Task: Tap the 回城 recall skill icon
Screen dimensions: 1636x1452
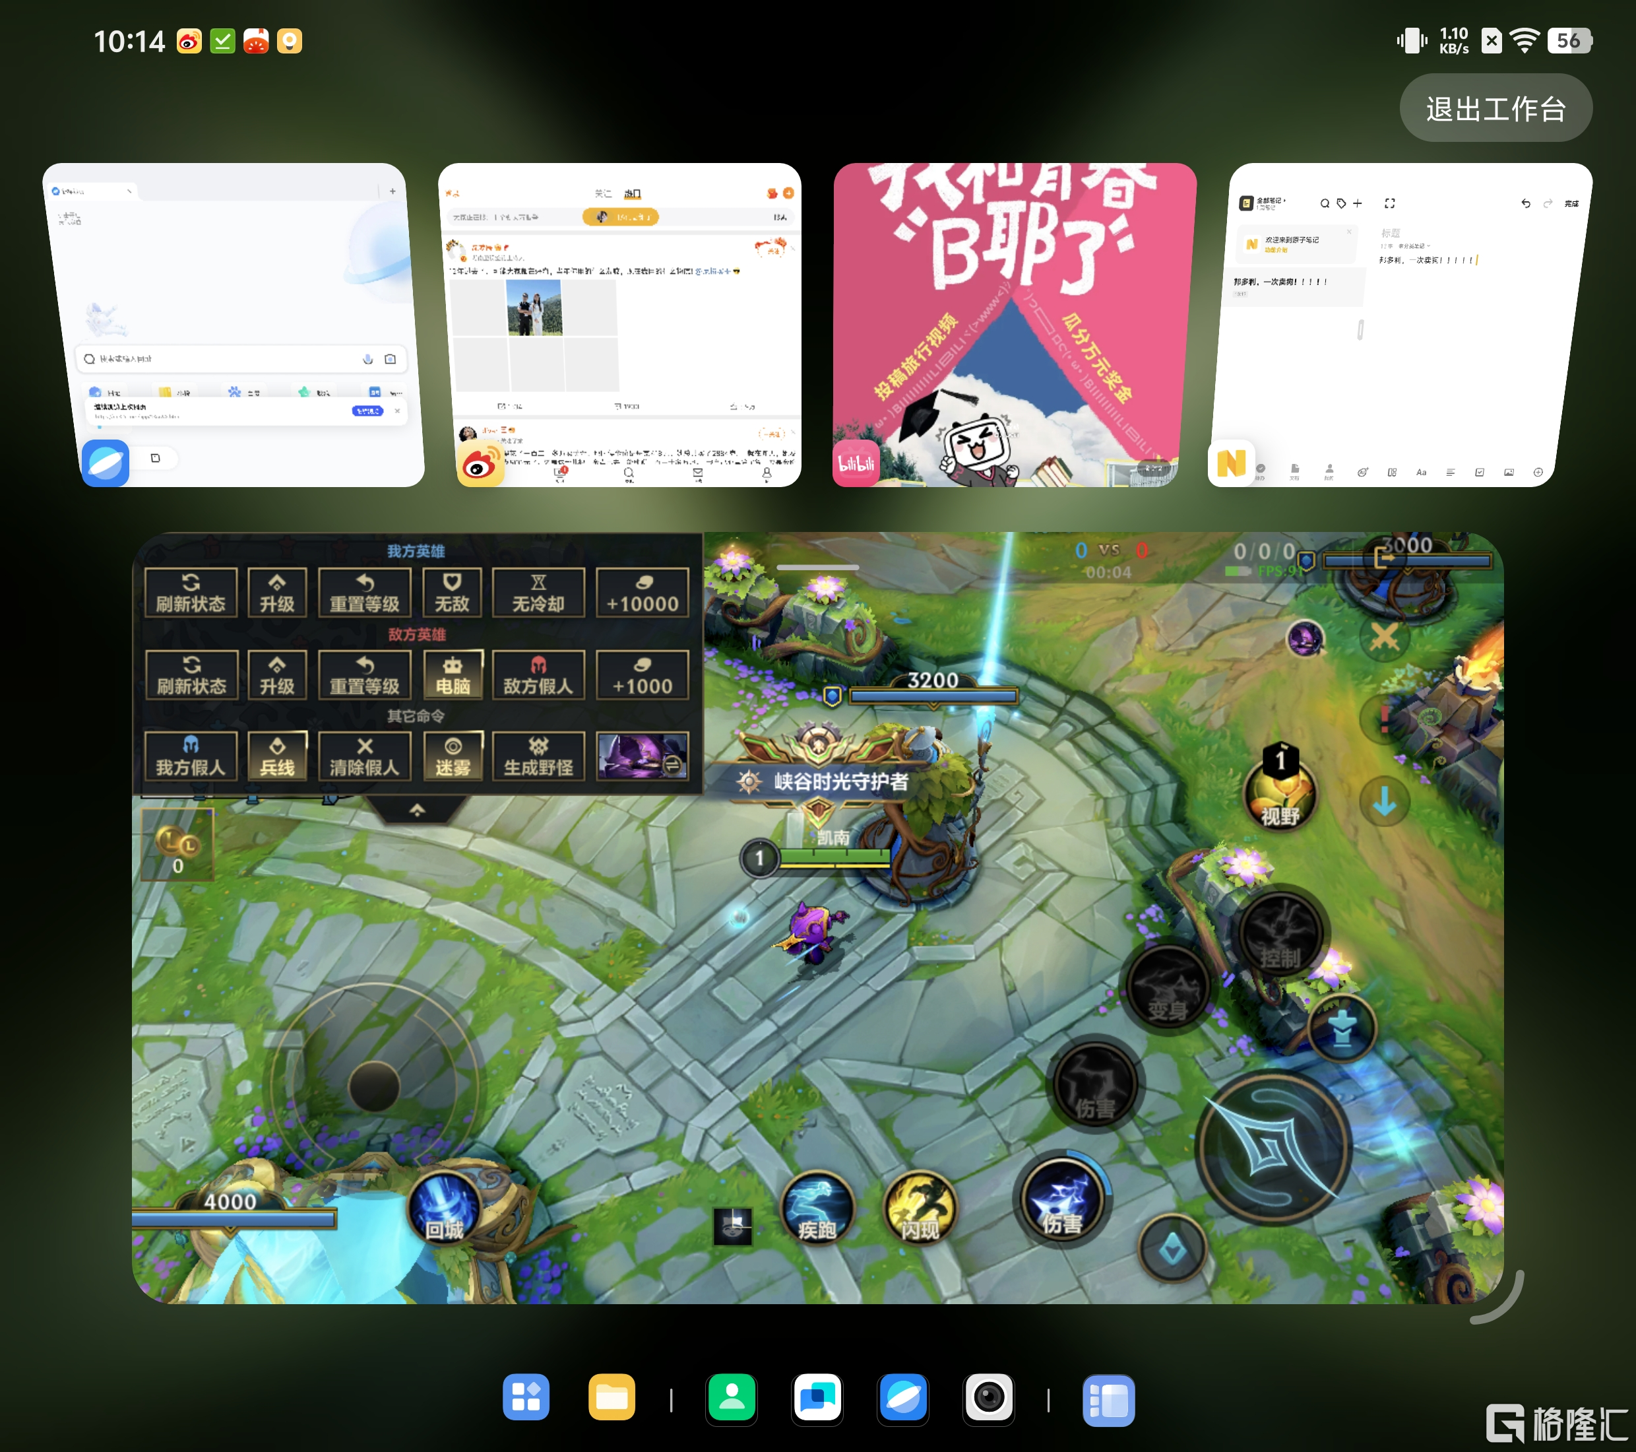Action: (444, 1208)
